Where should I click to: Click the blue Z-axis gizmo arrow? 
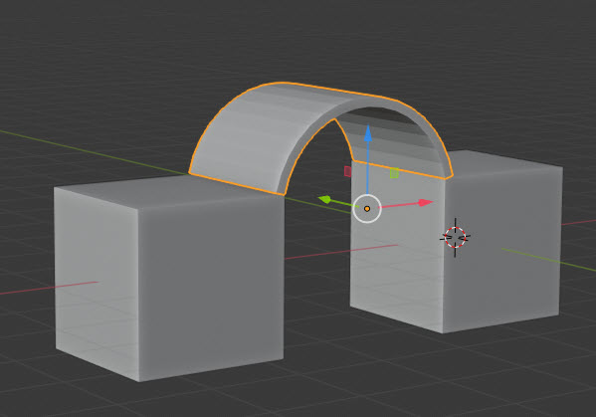(368, 133)
